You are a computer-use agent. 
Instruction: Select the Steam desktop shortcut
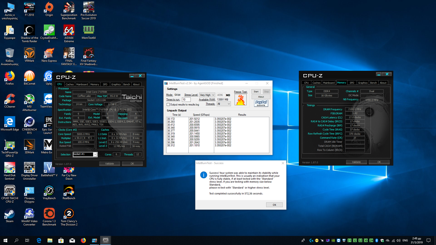point(10,215)
